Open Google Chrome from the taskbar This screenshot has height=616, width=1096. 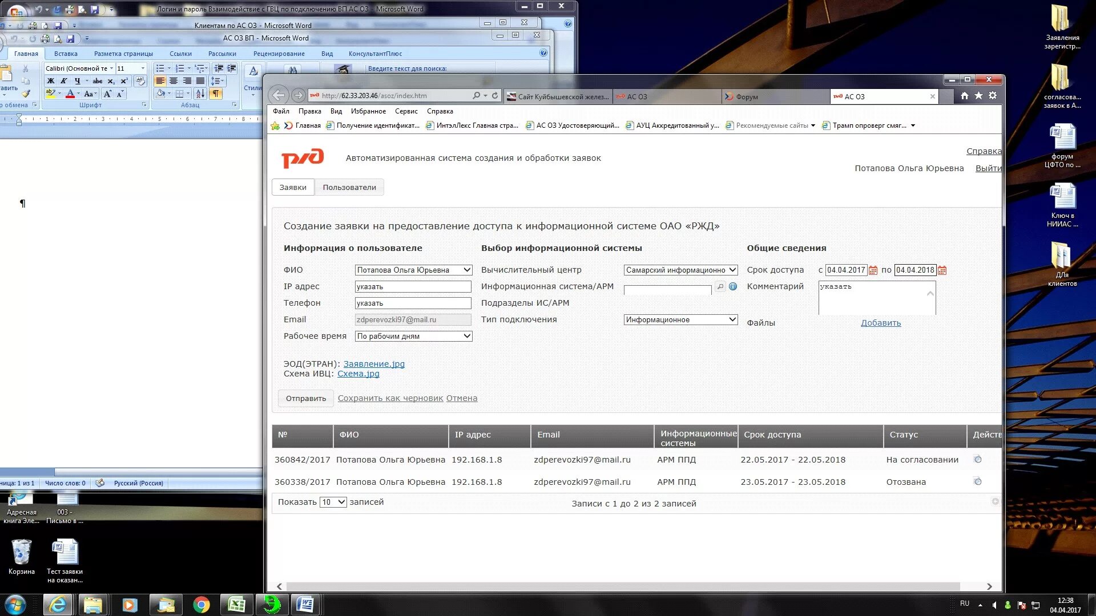click(201, 605)
